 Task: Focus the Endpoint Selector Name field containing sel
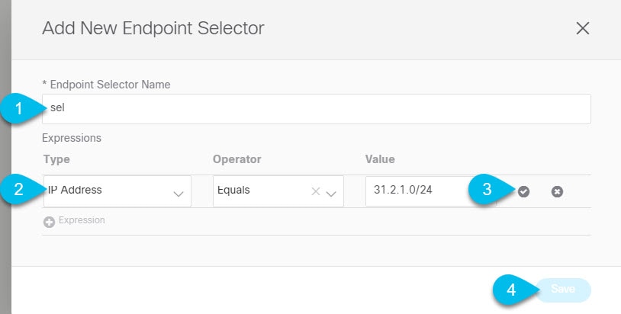pos(317,109)
